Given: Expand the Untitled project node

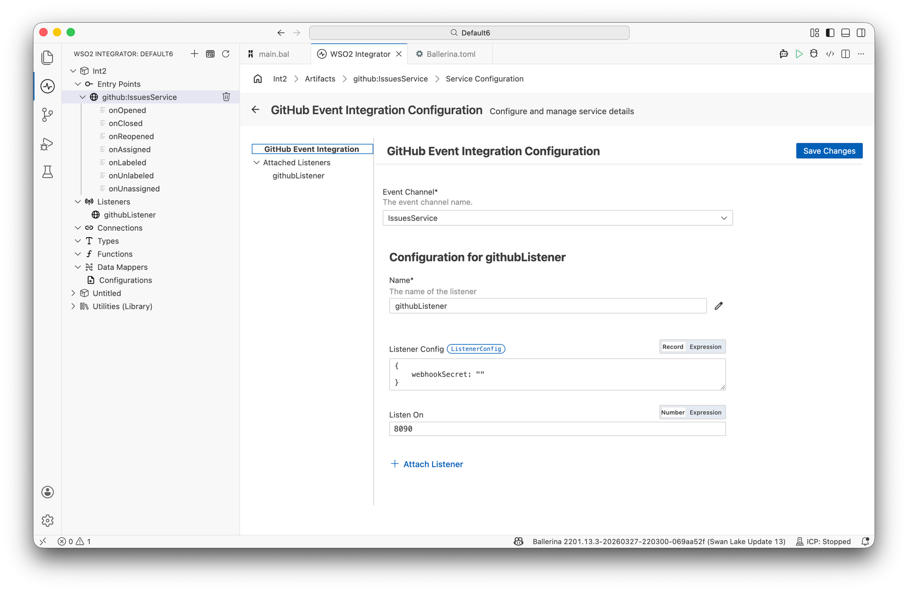Looking at the screenshot, I should (x=73, y=293).
